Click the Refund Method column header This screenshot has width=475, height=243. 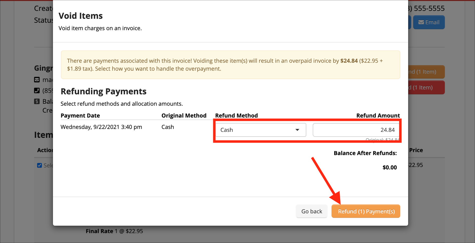pos(236,115)
